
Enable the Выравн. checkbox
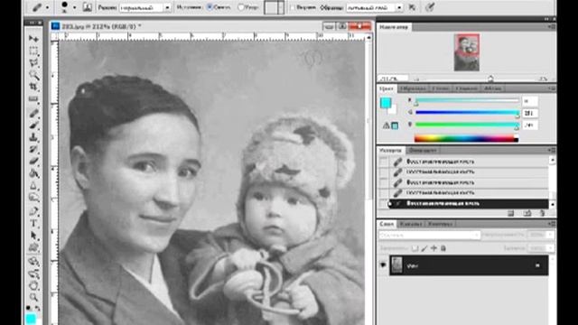coord(293,7)
